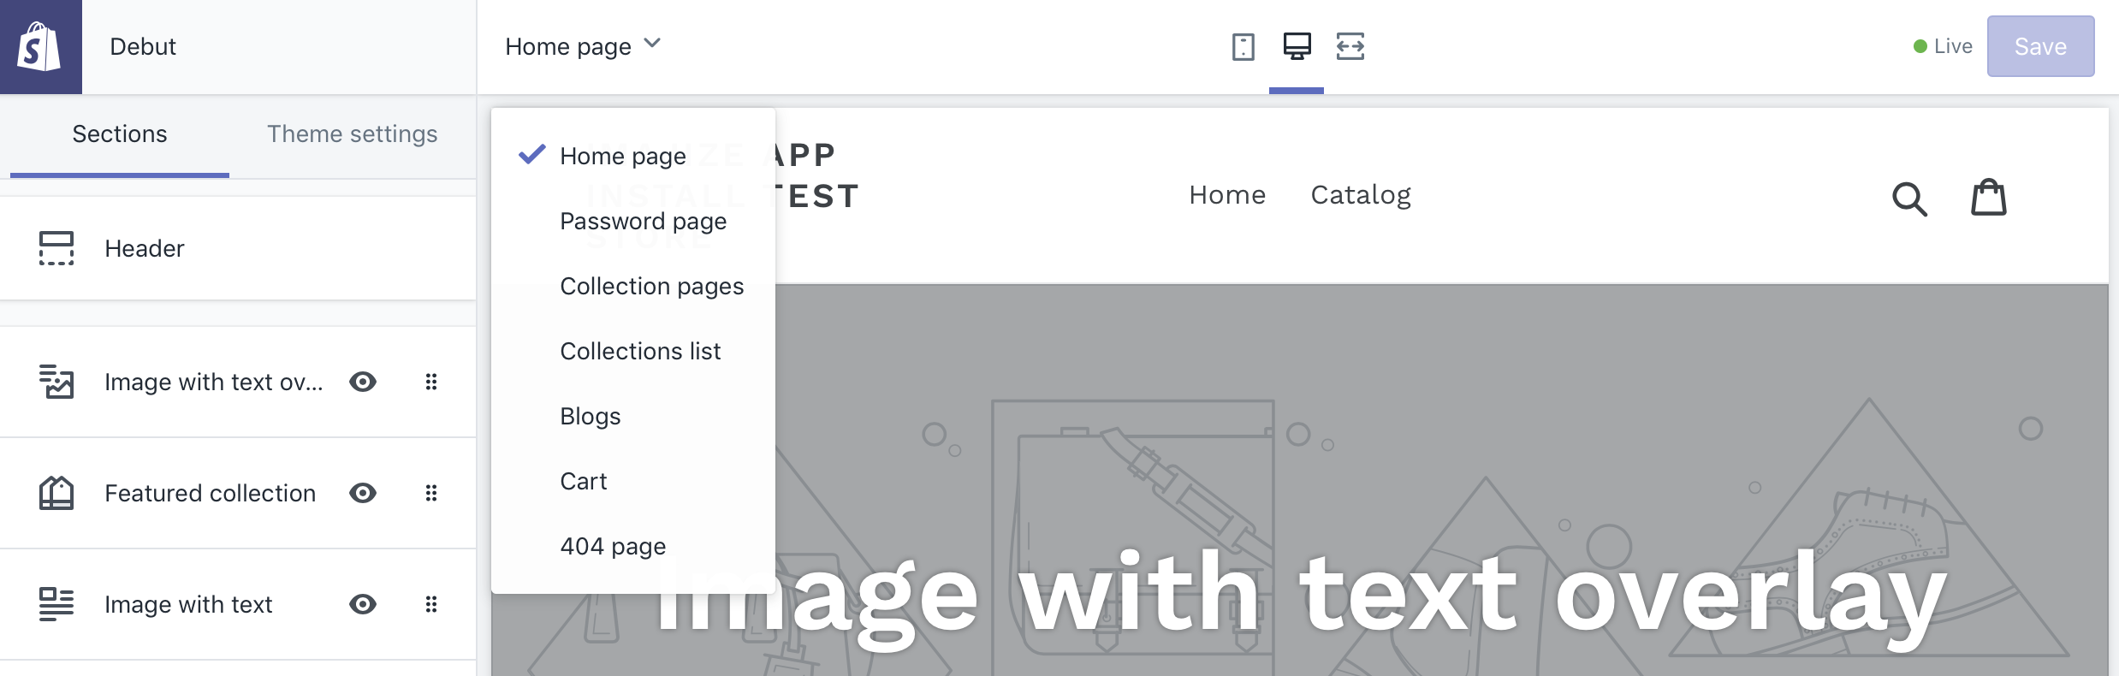The width and height of the screenshot is (2119, 676).
Task: Open the Theme settings tab
Action: (352, 134)
